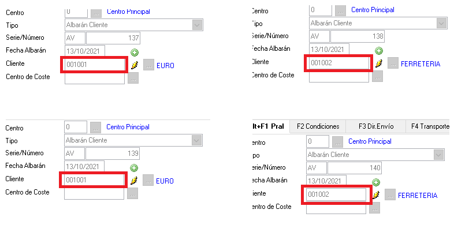
Task: Click the green plus icon in albarán 140
Action: (x=376, y=182)
